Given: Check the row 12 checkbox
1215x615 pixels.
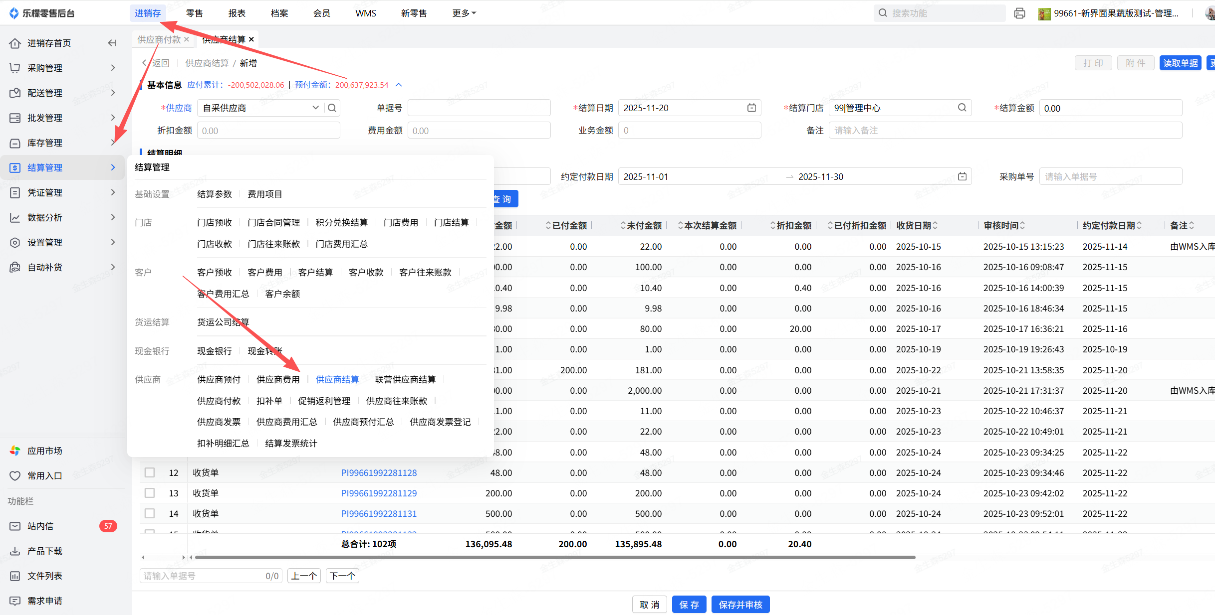Looking at the screenshot, I should (x=150, y=472).
